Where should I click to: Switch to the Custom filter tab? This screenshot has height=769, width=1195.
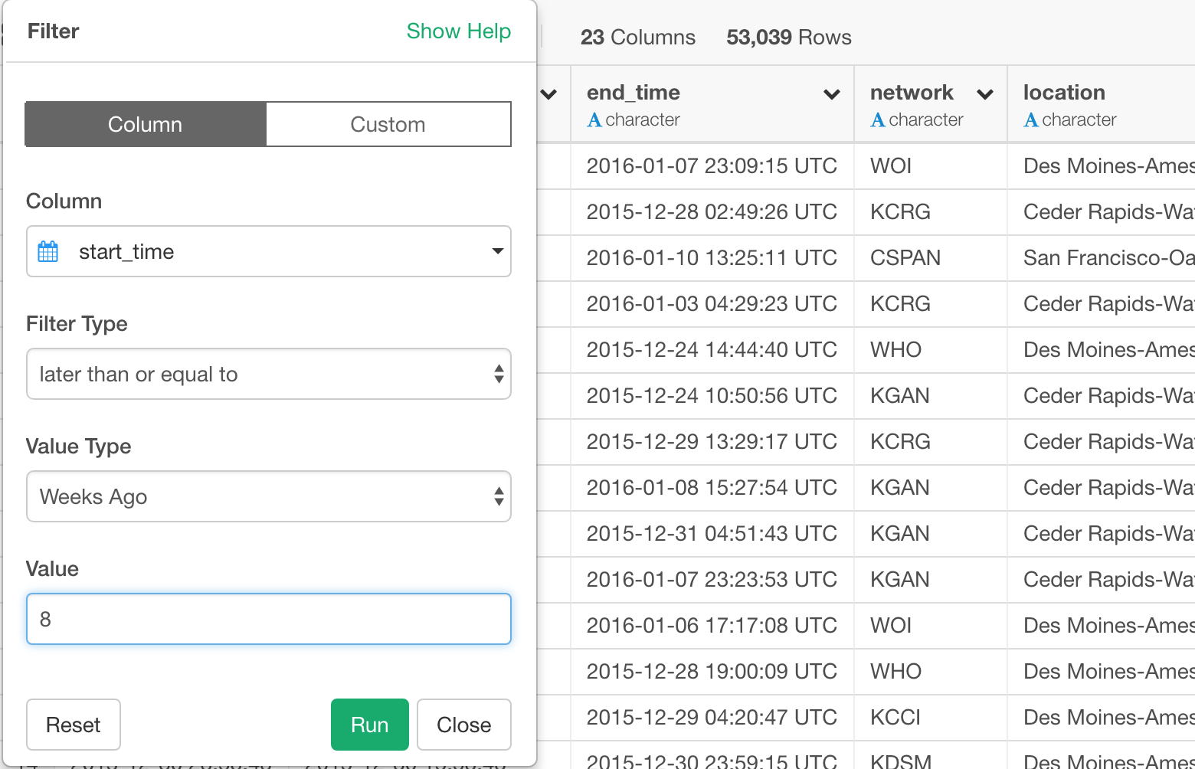tap(388, 124)
